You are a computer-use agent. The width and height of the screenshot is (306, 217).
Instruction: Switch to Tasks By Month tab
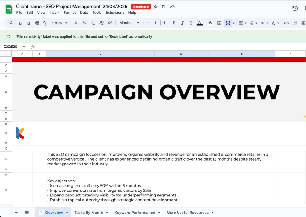click(88, 213)
